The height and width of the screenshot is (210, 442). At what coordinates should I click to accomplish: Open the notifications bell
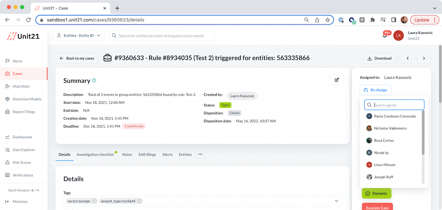click(x=385, y=35)
